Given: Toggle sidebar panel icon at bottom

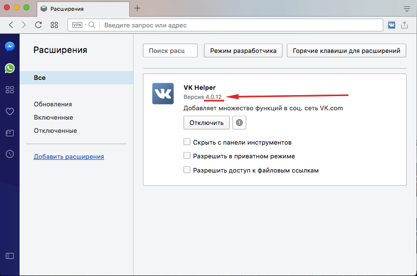Looking at the screenshot, I should click(10, 255).
